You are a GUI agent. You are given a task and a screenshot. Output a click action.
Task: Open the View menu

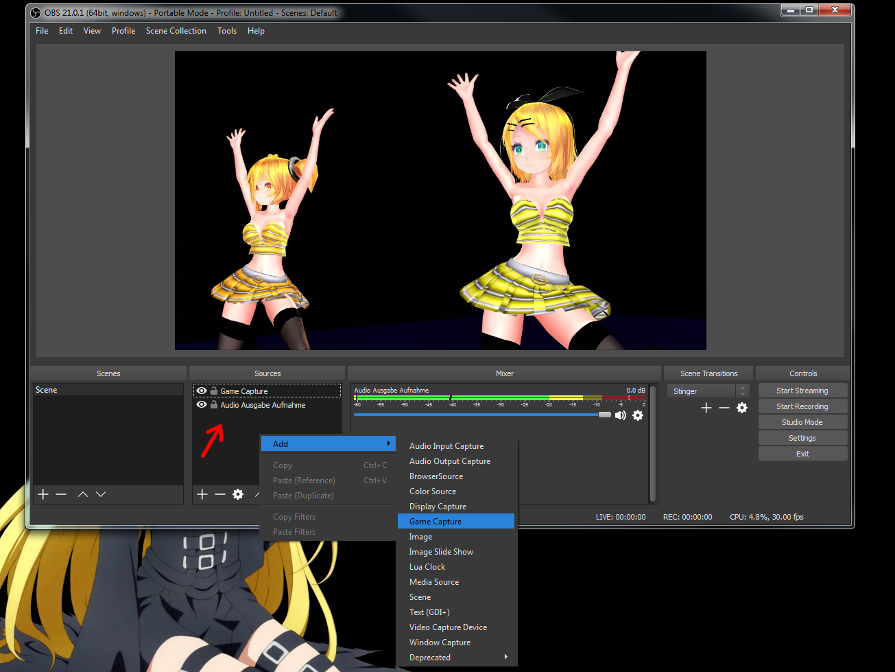coord(92,31)
